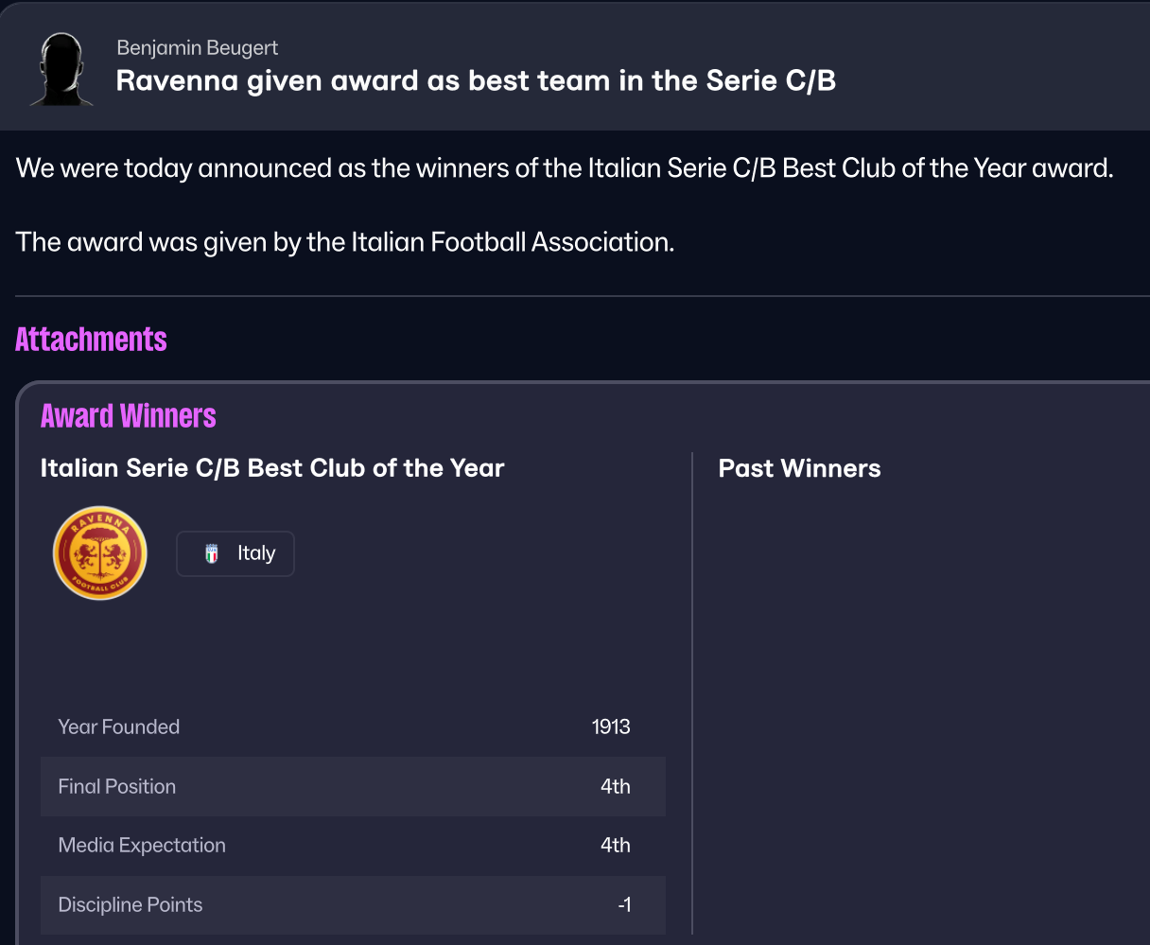
Task: Click the Award Winners panel header
Action: [x=128, y=416]
